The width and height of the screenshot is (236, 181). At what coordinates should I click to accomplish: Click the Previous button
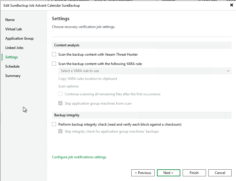point(143,173)
